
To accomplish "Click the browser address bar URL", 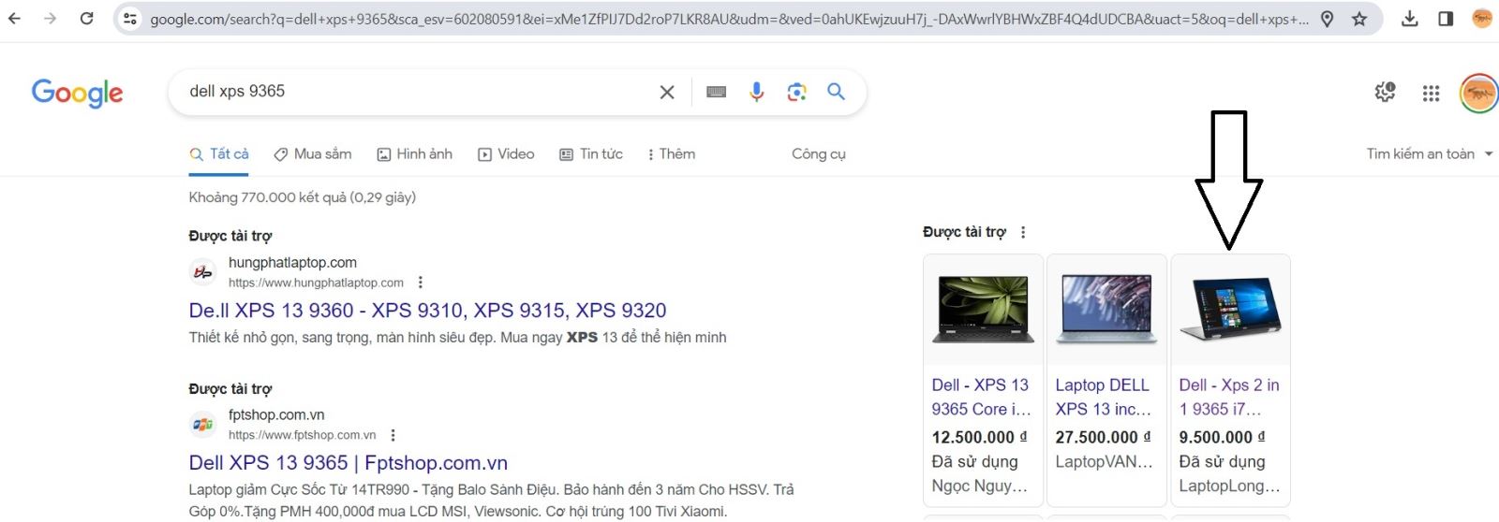I will (x=729, y=19).
